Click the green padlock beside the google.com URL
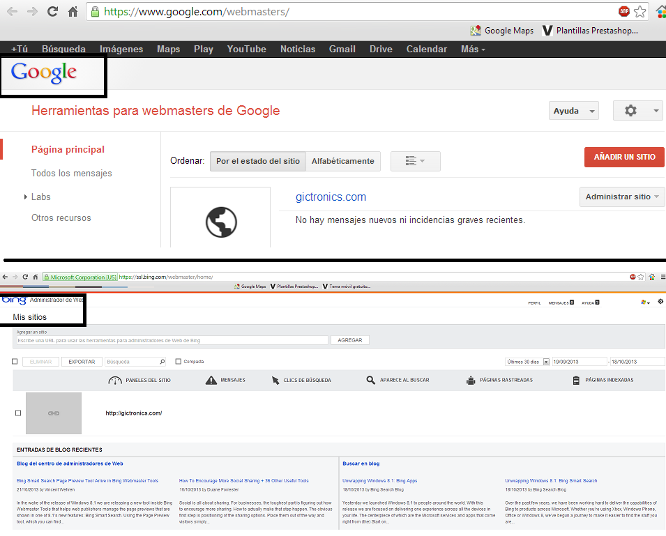 tap(96, 11)
